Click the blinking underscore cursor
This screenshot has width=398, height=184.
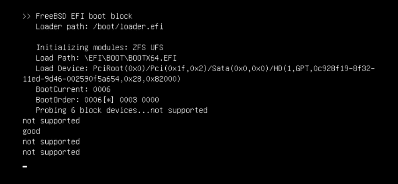tap(25, 167)
